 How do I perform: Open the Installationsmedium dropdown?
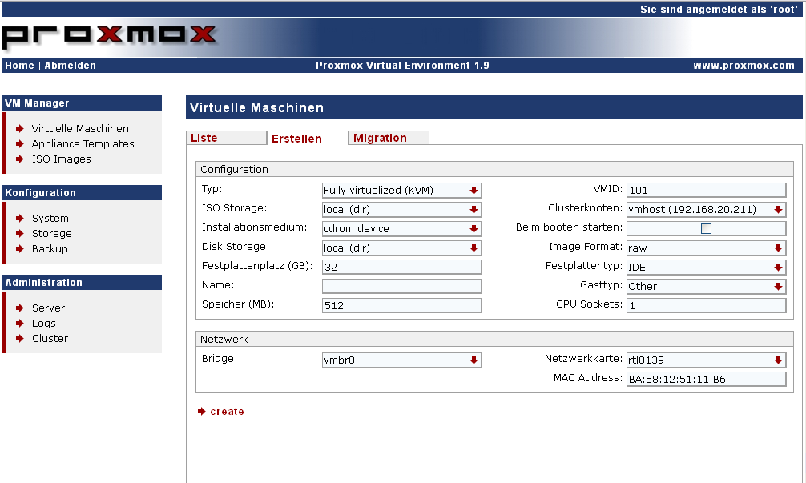click(x=401, y=228)
